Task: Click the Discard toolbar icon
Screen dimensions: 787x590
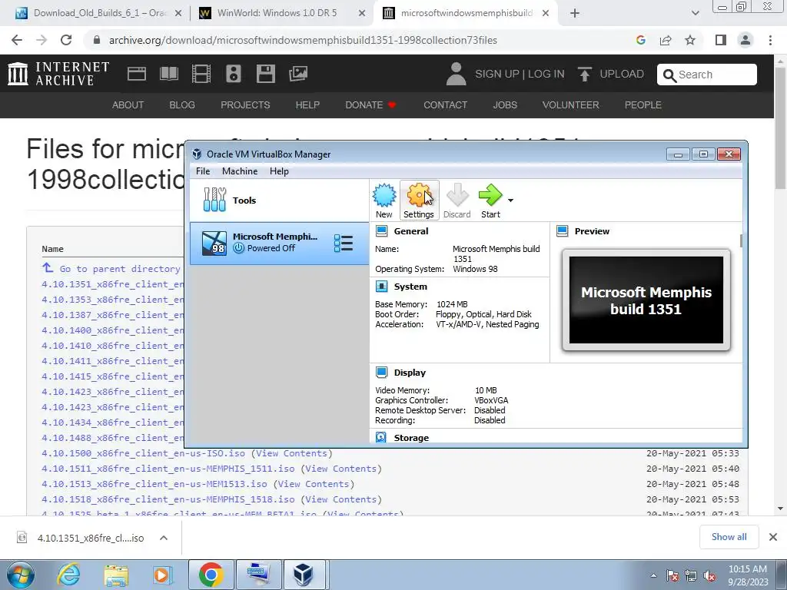Action: click(x=457, y=201)
